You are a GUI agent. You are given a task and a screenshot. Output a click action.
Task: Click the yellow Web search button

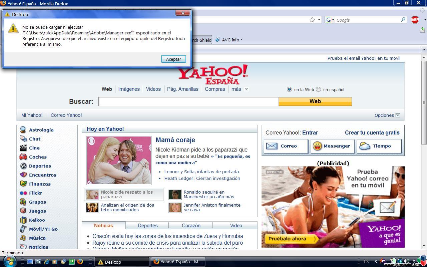pos(315,101)
